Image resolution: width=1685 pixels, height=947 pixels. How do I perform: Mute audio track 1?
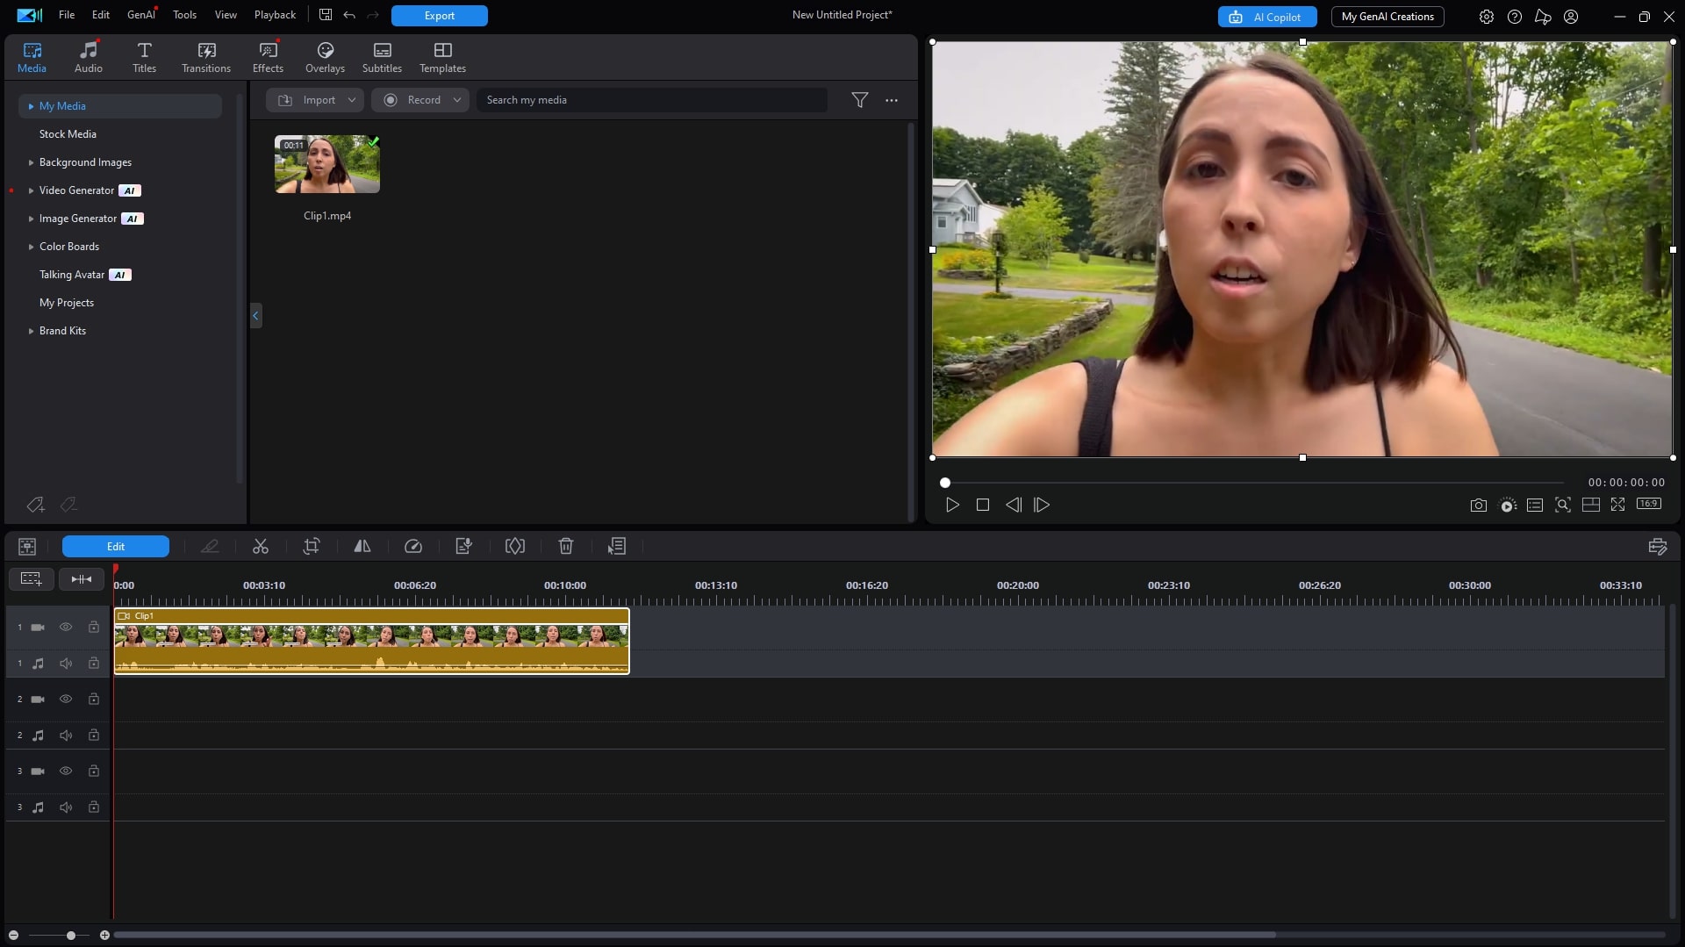click(x=66, y=663)
